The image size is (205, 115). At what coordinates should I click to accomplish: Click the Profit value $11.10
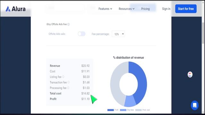click(x=86, y=99)
